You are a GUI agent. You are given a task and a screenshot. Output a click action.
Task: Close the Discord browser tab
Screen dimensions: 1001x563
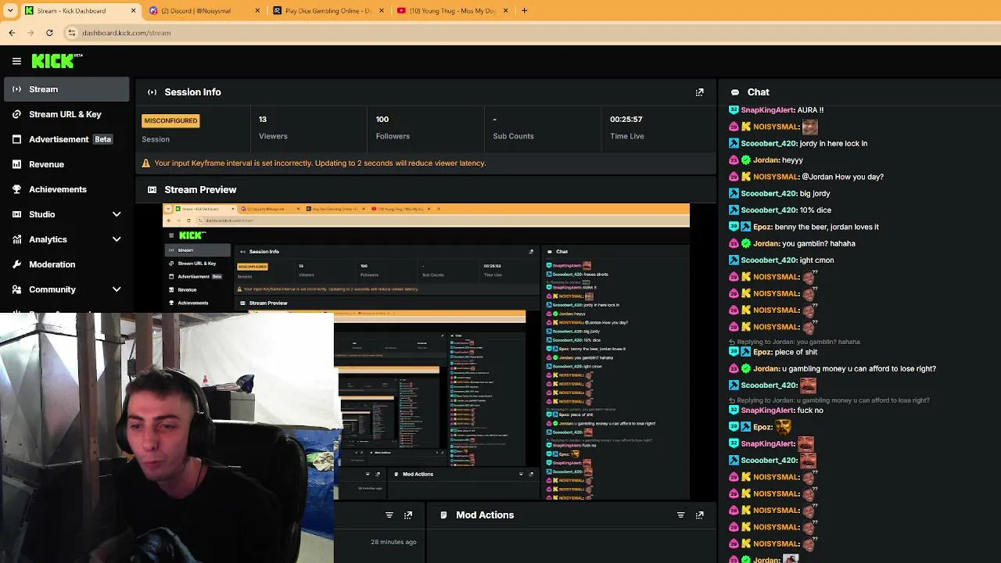tap(257, 11)
